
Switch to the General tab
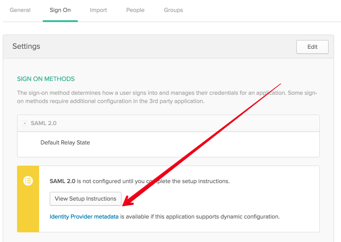click(x=20, y=10)
